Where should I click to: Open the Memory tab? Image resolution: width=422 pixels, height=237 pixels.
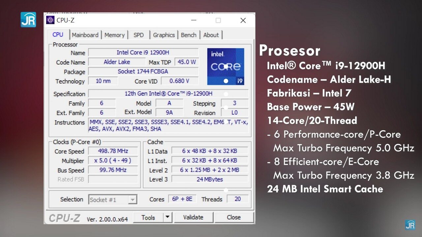[114, 35]
